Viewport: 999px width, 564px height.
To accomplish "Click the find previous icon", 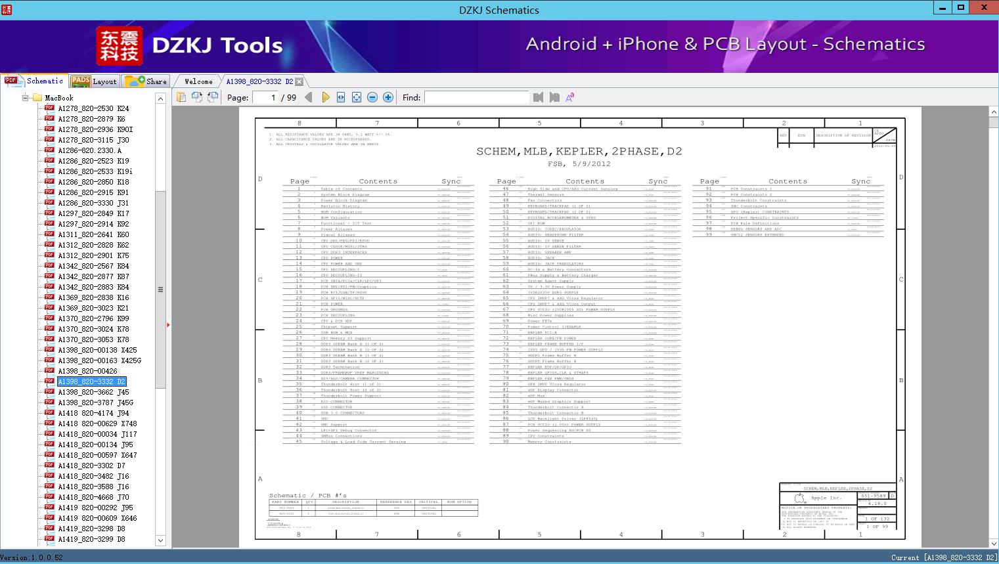I will (x=539, y=97).
